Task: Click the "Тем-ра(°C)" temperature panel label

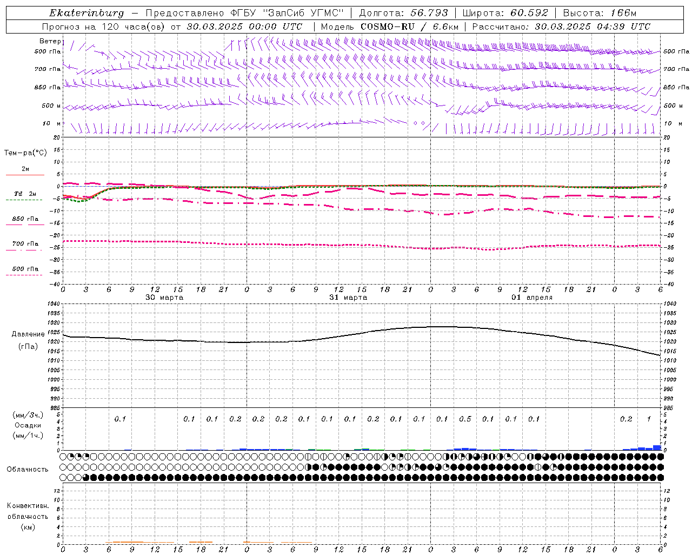Action: click(25, 153)
